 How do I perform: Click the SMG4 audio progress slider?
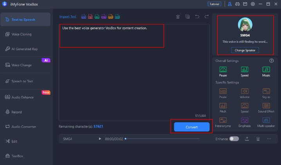click(162, 139)
